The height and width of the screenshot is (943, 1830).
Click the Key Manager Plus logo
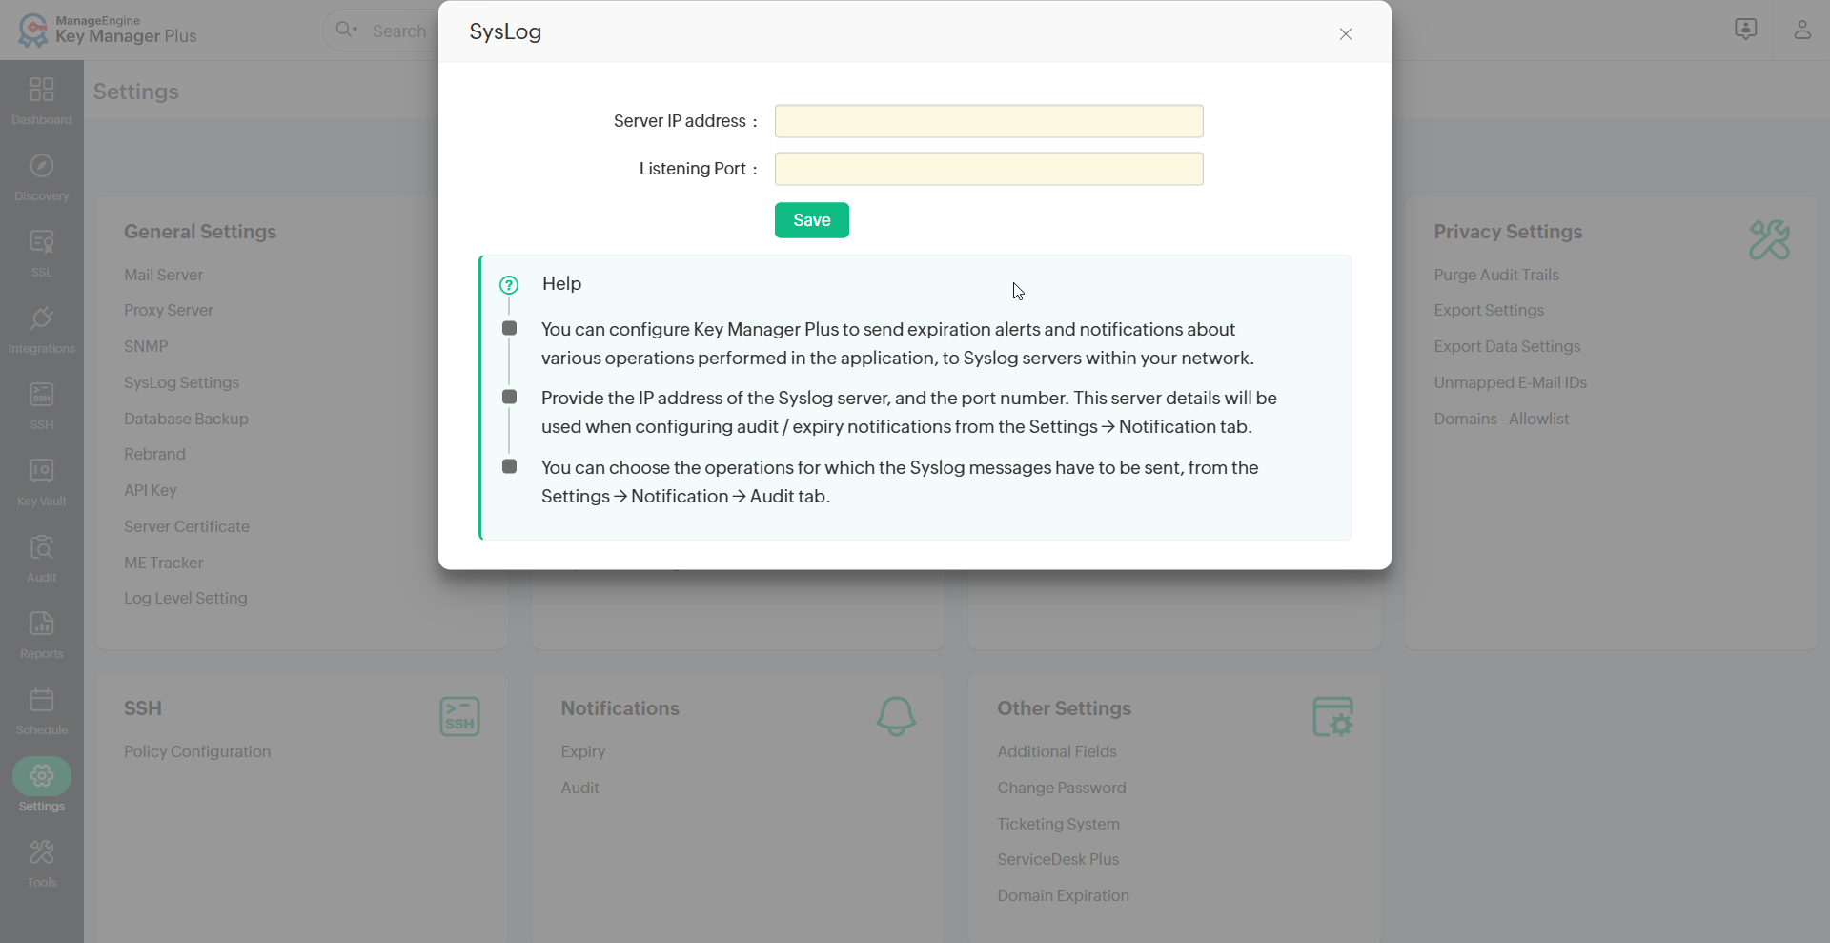click(108, 30)
